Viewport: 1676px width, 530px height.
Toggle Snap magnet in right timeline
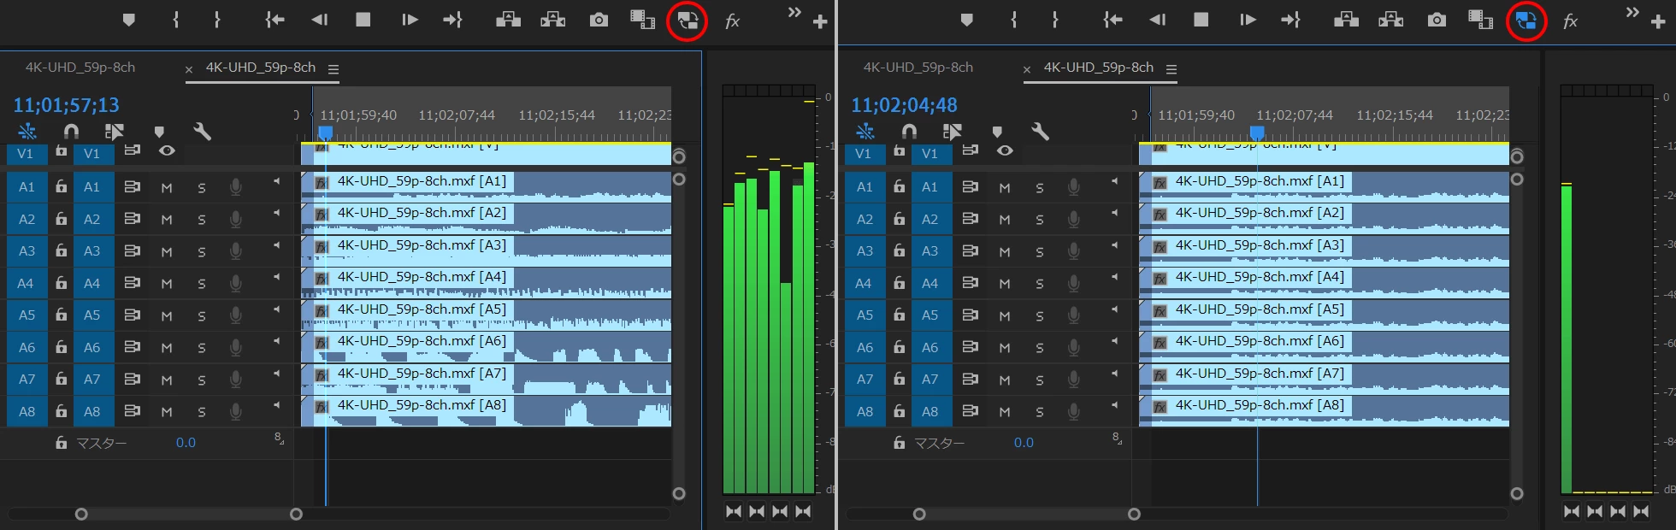909,132
